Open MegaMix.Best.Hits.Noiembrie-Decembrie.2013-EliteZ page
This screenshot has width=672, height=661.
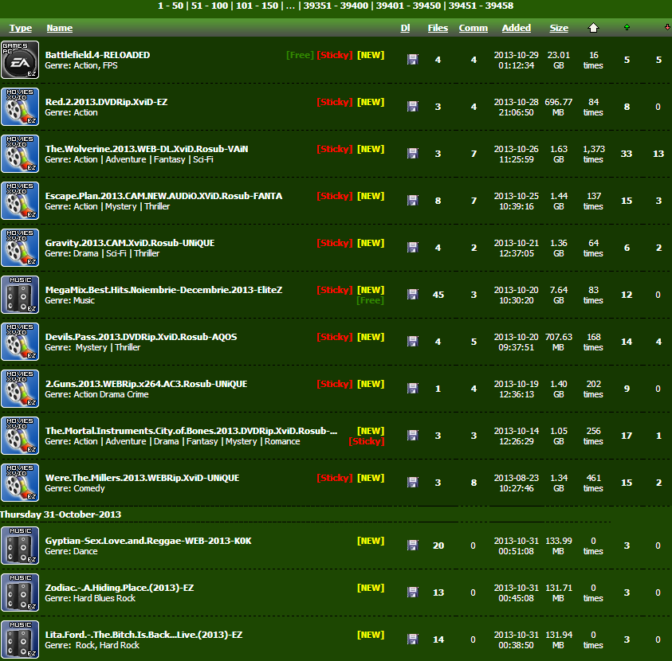[x=163, y=290]
